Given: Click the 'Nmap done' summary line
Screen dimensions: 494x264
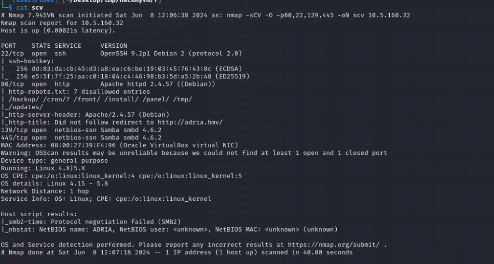Looking at the screenshot, I should 177,252.
